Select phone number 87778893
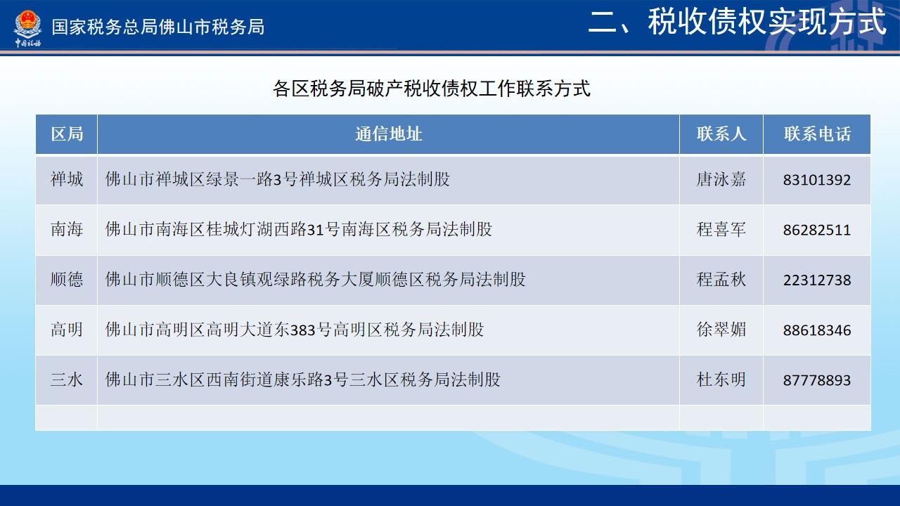The width and height of the screenshot is (900, 506). click(817, 380)
